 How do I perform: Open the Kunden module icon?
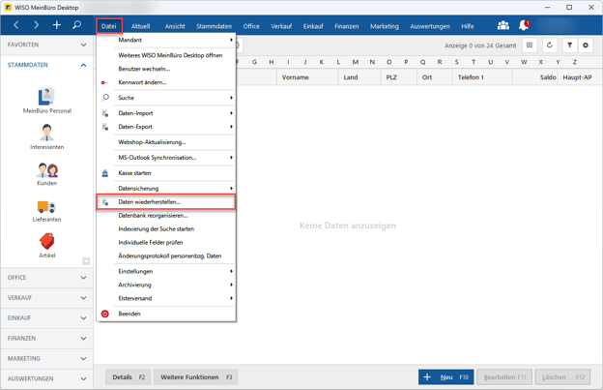46,171
